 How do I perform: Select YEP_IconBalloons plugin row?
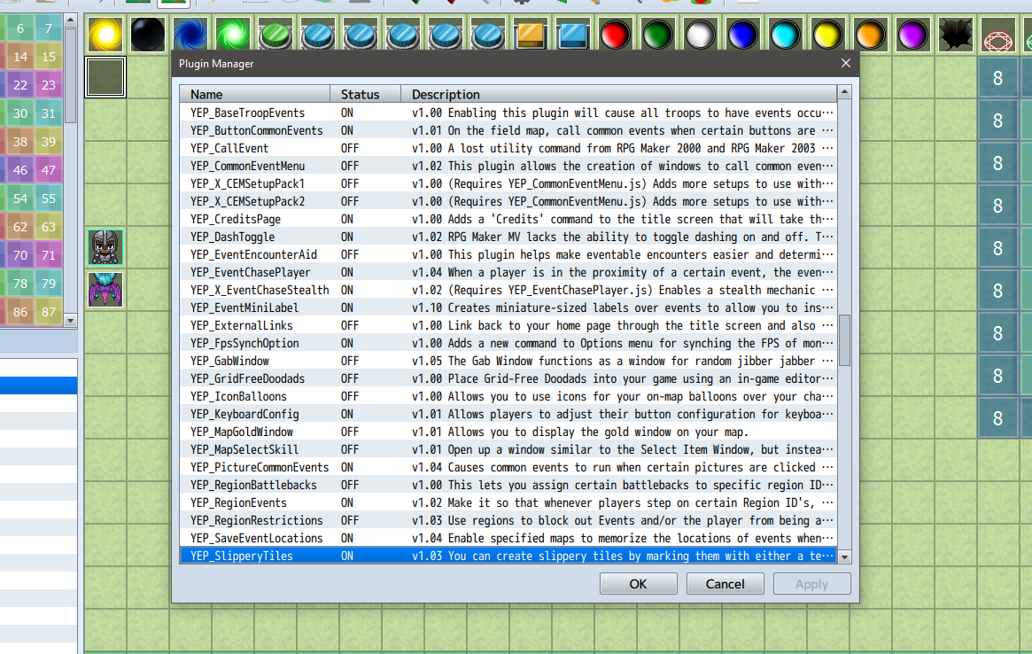[508, 396]
